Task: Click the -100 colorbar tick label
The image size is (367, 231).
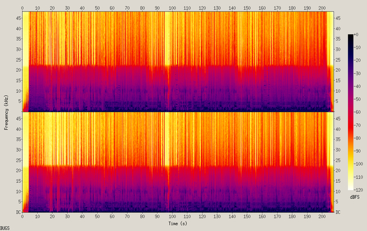Action: pos(359,164)
